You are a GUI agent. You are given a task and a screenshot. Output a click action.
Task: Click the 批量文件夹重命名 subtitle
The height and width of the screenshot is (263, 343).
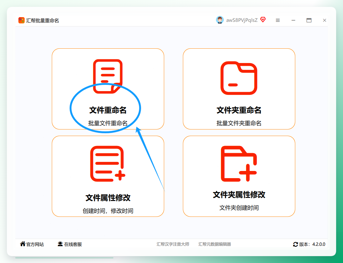coord(239,123)
